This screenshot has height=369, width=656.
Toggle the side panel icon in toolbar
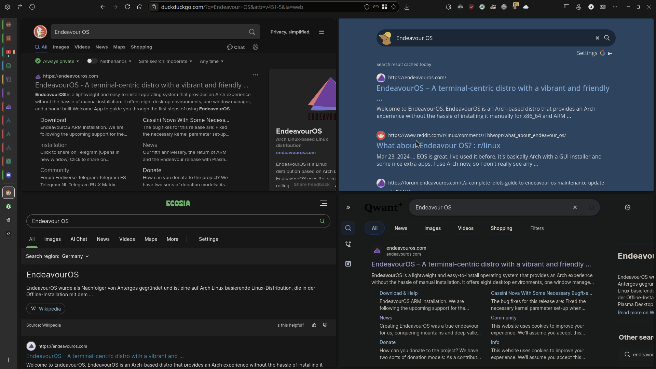566,7
